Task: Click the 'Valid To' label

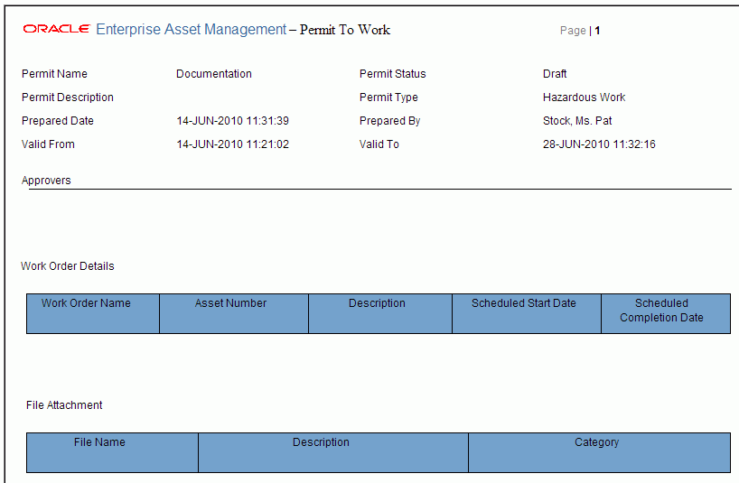Action: pos(379,144)
